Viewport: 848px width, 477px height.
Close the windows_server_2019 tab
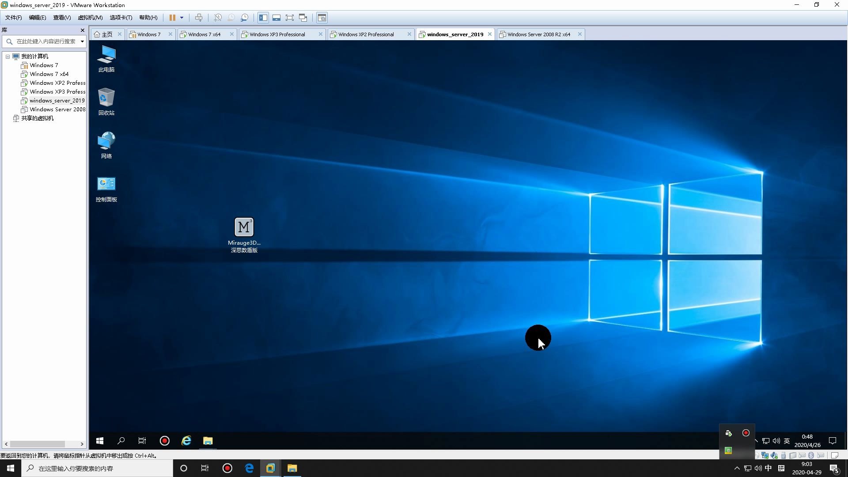tap(490, 34)
